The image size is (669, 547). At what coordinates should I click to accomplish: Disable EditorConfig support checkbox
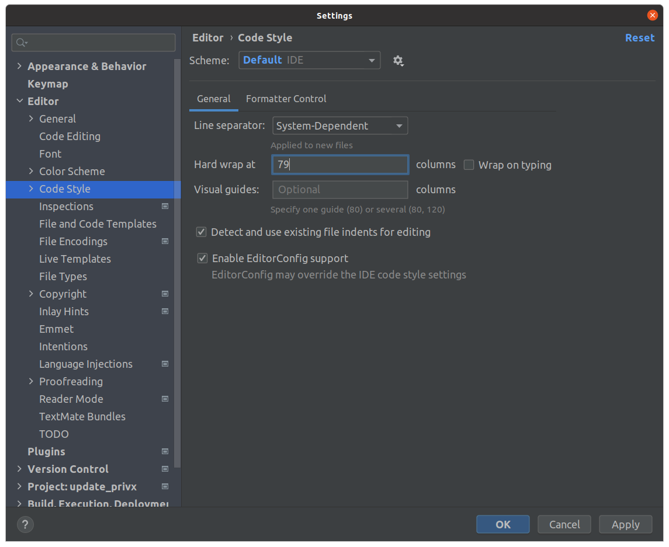(202, 259)
